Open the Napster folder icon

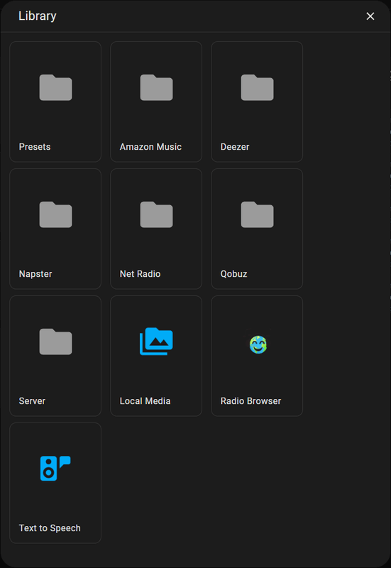point(55,215)
